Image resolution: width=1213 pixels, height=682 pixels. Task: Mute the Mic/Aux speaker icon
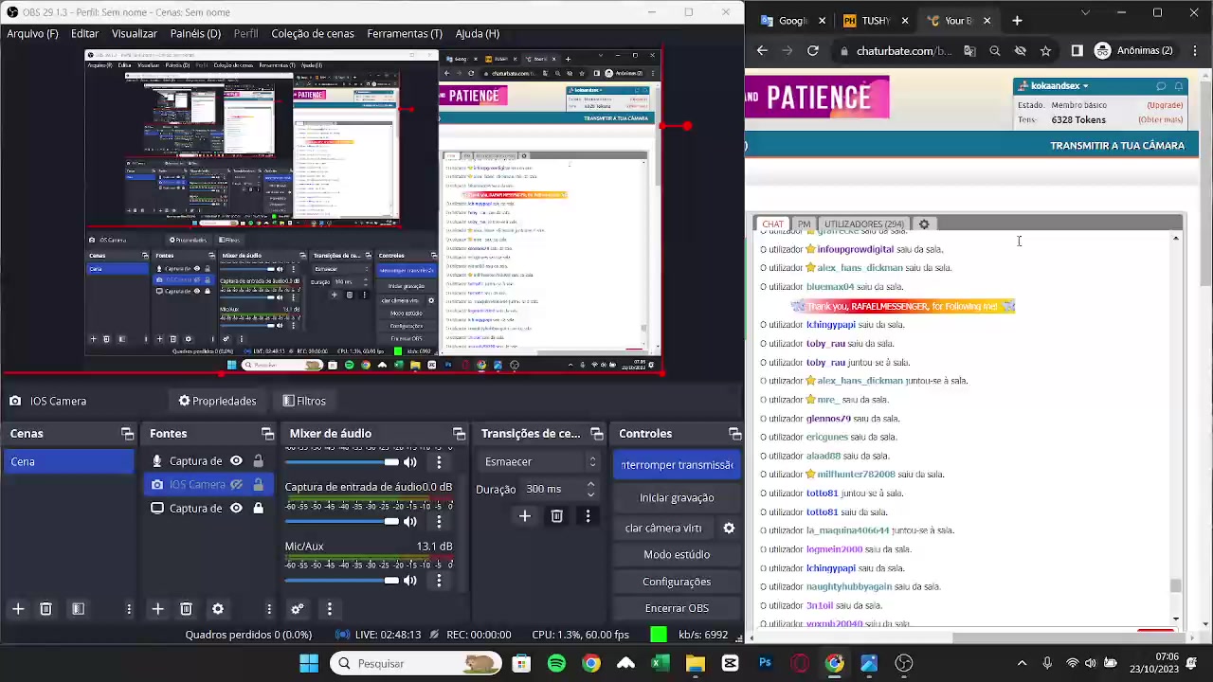[x=410, y=580]
